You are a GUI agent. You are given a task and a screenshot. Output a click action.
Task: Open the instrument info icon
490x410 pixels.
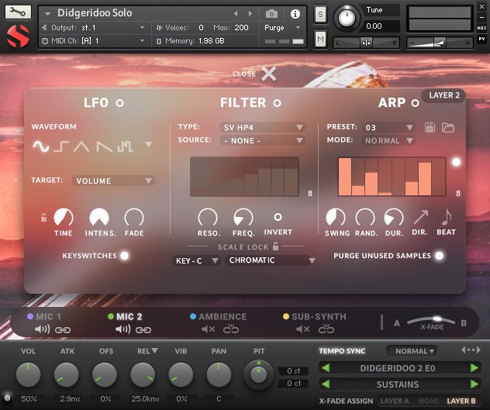pos(295,14)
